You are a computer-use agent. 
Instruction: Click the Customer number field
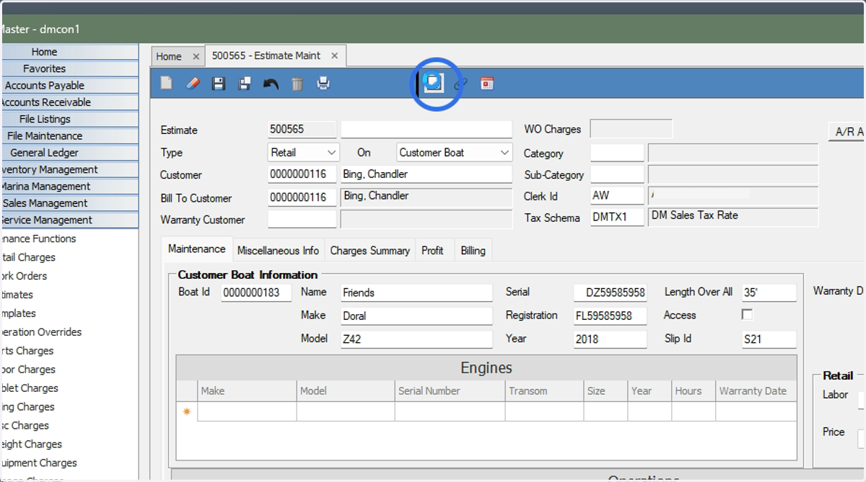coord(302,174)
